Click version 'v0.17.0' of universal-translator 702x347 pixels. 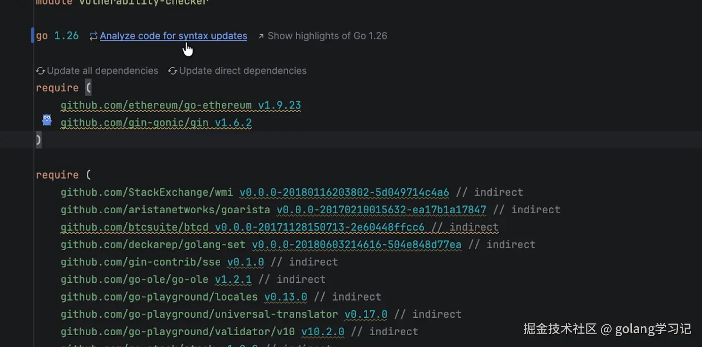(x=366, y=314)
